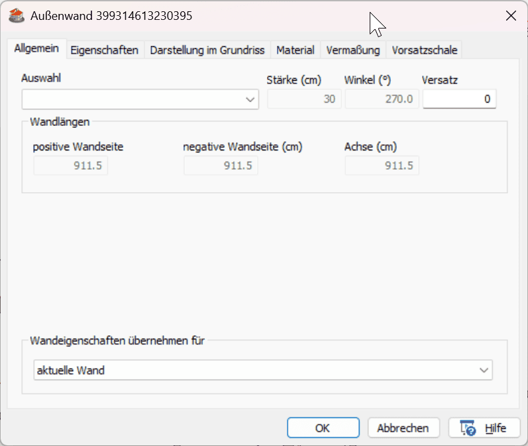Cancel with the Abbrechen button
This screenshot has width=528, height=446.
[x=403, y=428]
